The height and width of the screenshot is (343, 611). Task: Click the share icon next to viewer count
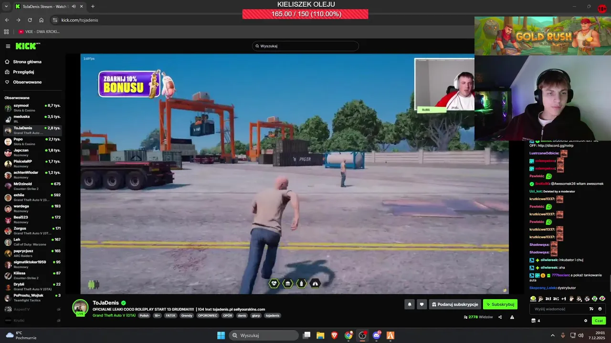click(500, 317)
